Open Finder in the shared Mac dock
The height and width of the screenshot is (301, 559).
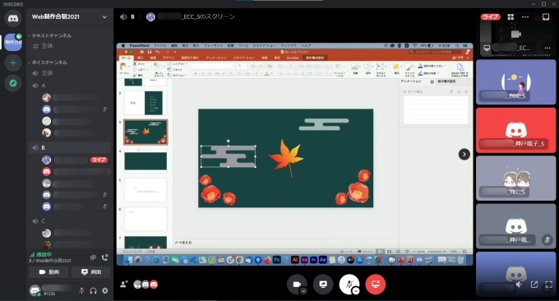pos(129,260)
